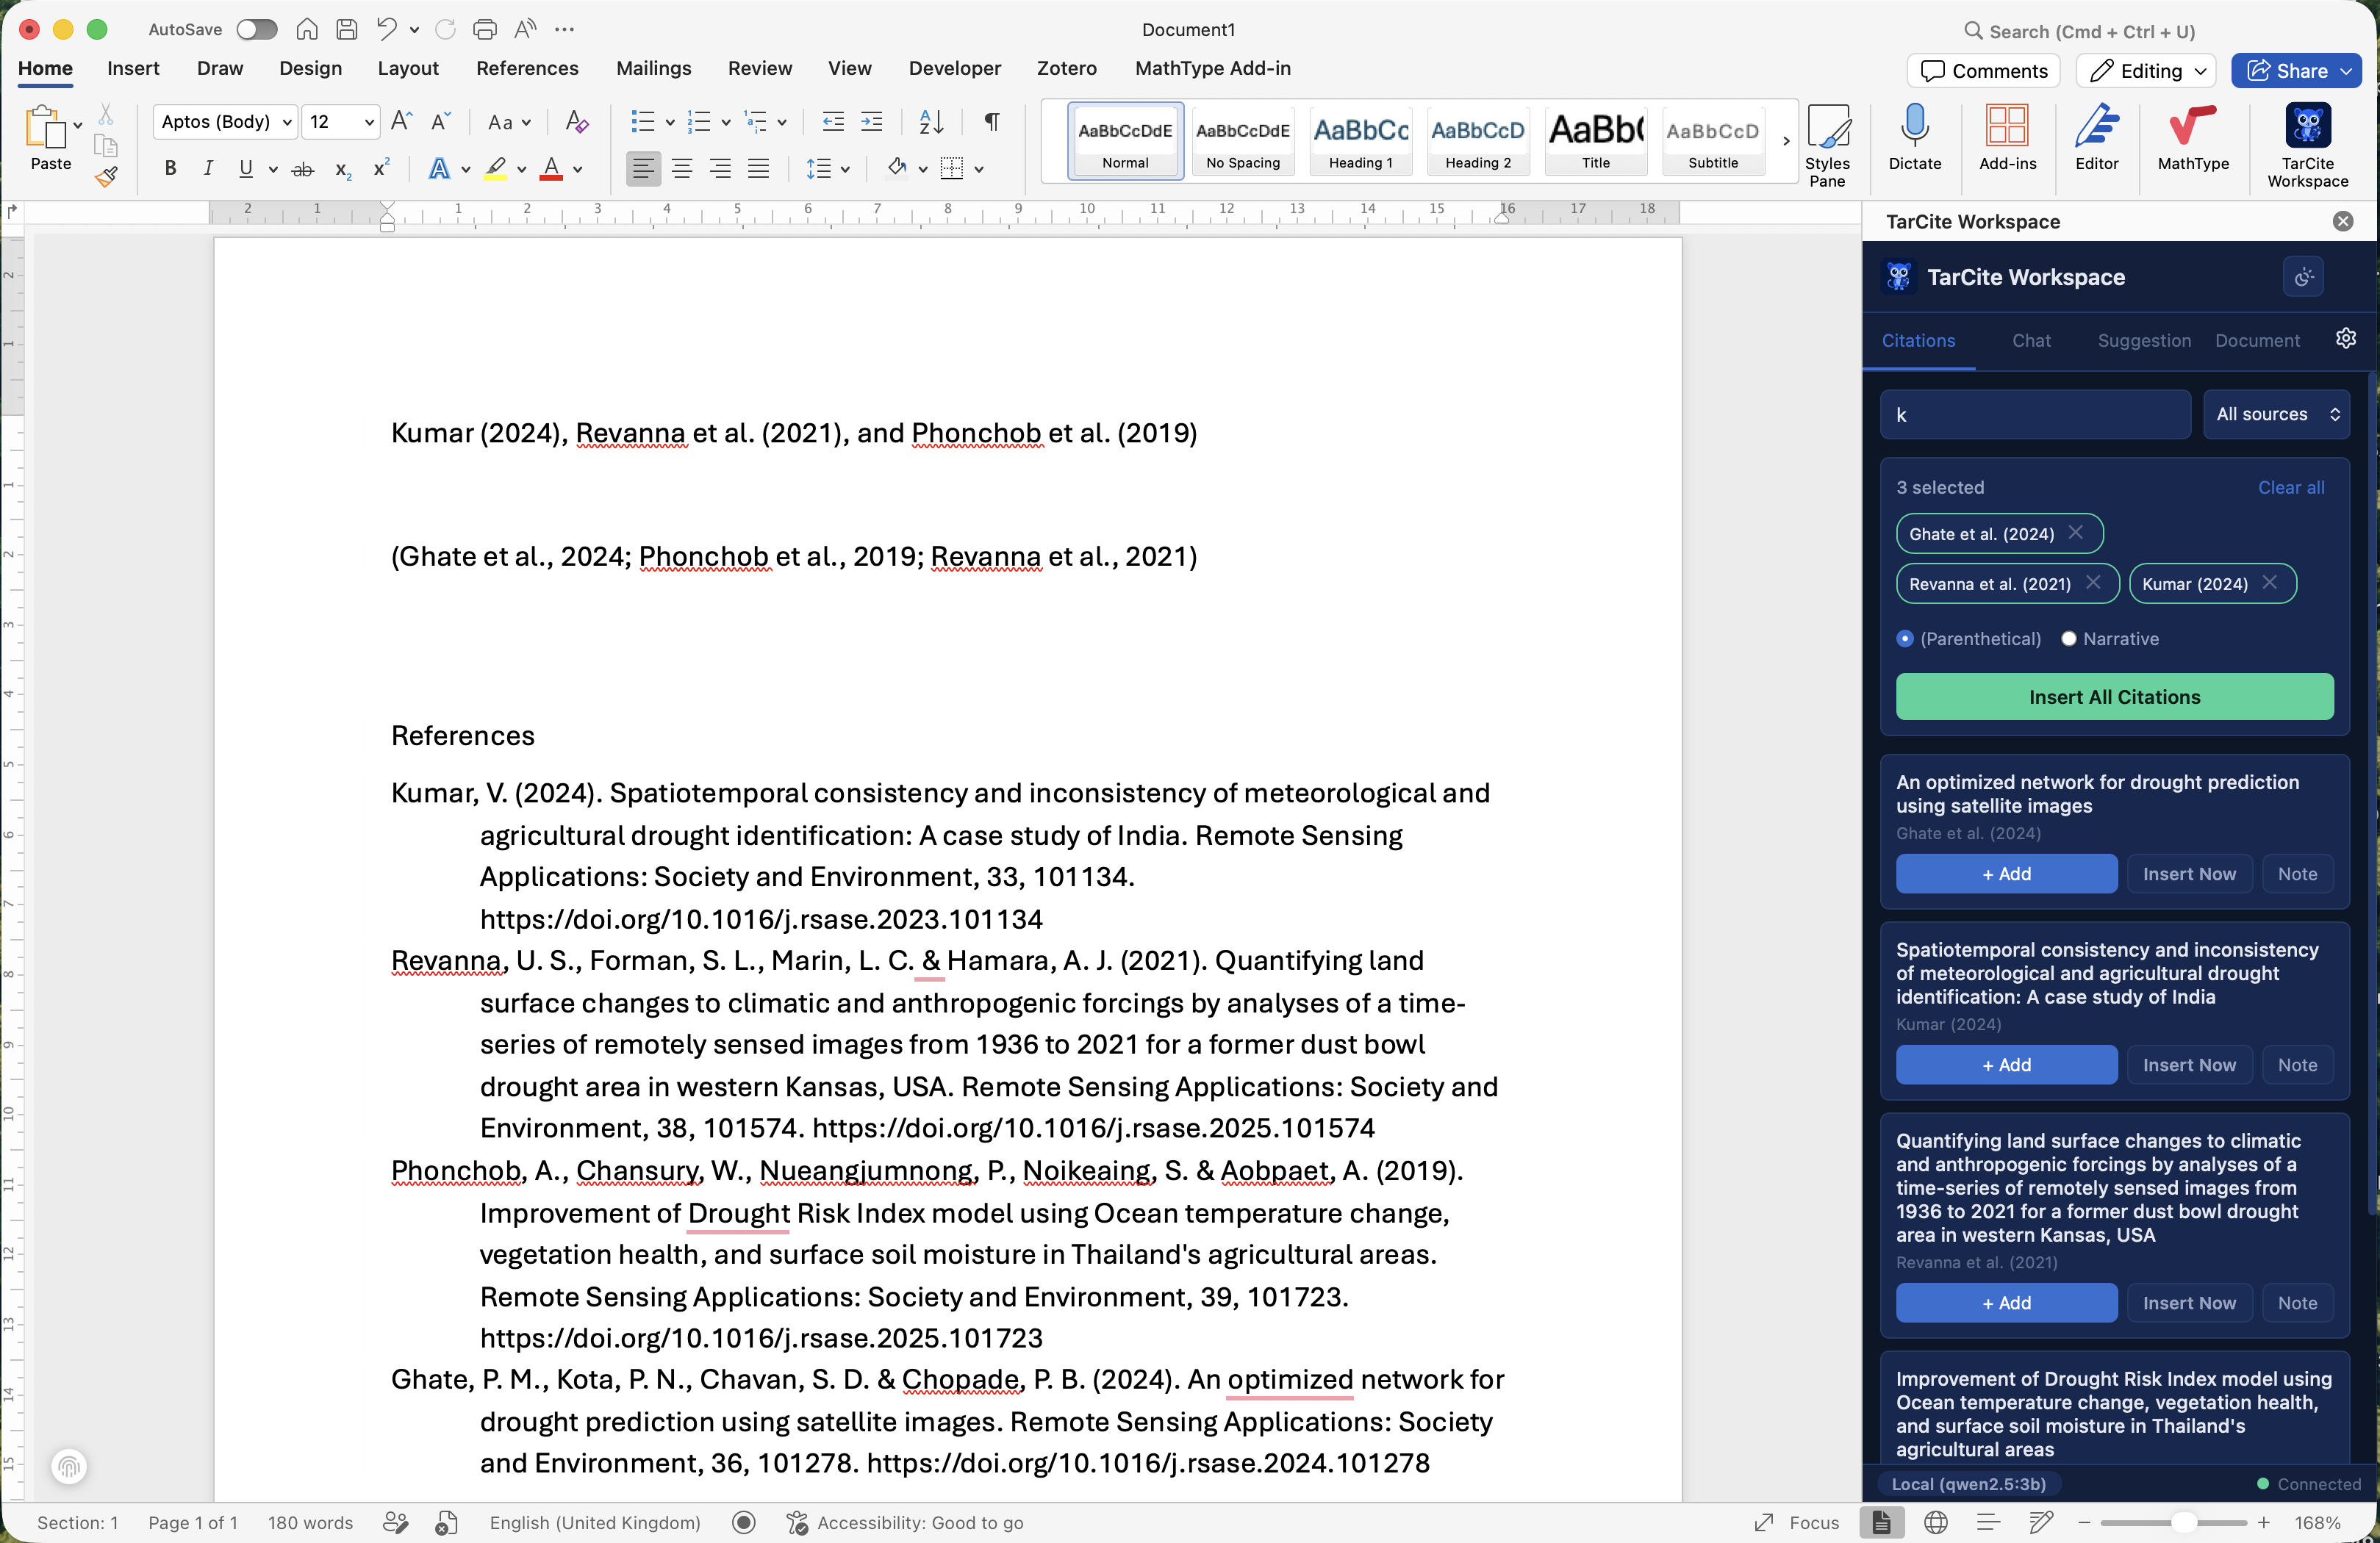Open MathType from the ribbon

pyautogui.click(x=2192, y=138)
